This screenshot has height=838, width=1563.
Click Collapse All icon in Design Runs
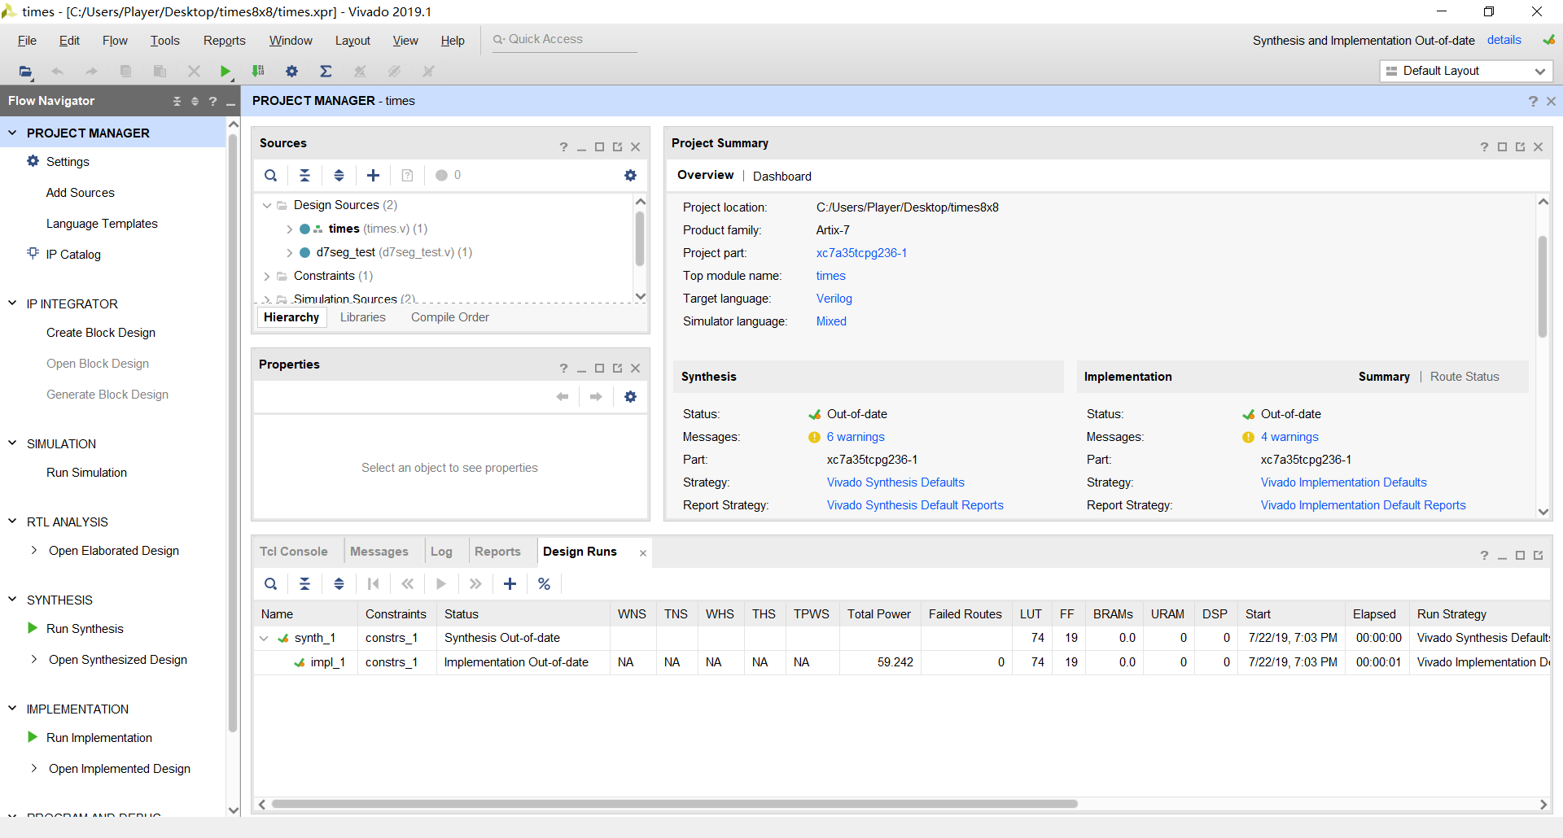coord(304,584)
